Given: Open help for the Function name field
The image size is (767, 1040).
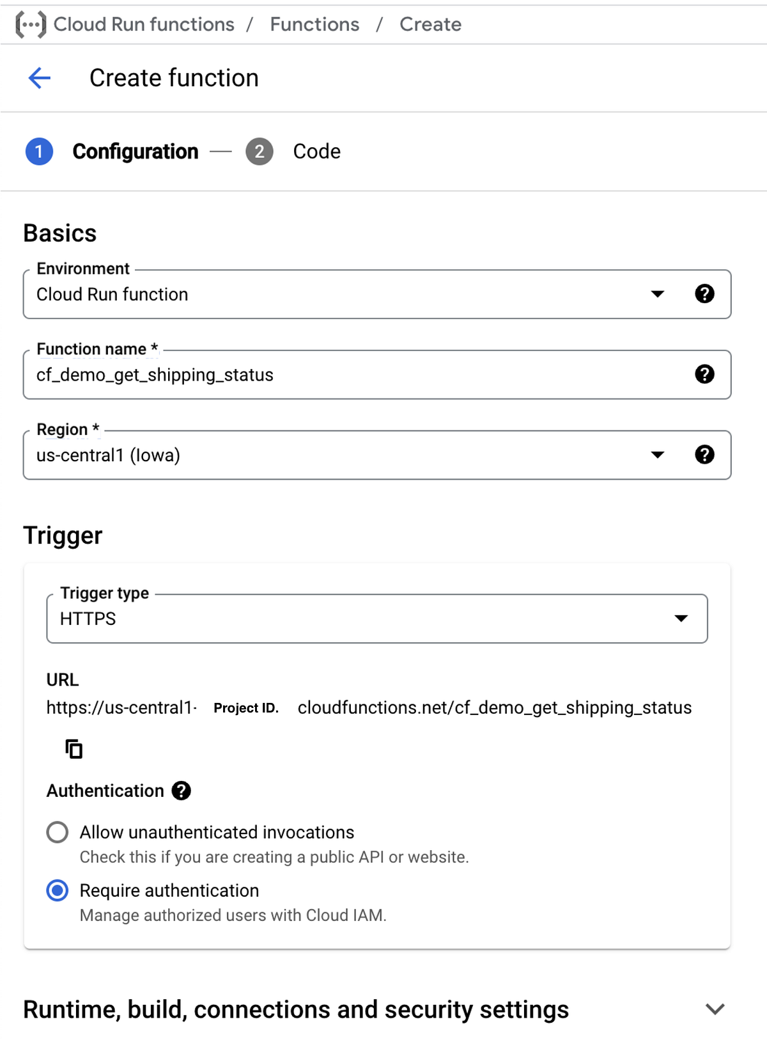Looking at the screenshot, I should pyautogui.click(x=704, y=375).
